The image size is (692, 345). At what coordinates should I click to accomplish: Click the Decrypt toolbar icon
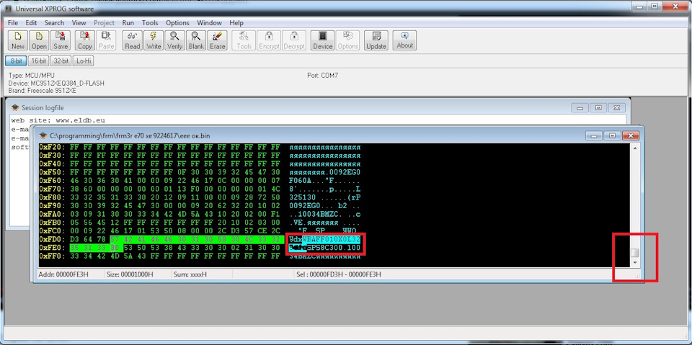tap(294, 40)
